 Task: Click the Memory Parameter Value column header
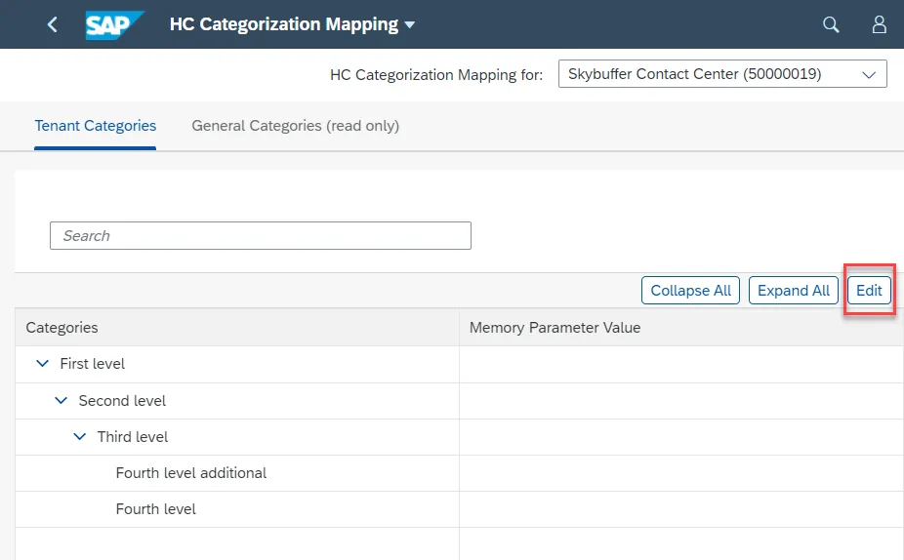click(x=681, y=327)
